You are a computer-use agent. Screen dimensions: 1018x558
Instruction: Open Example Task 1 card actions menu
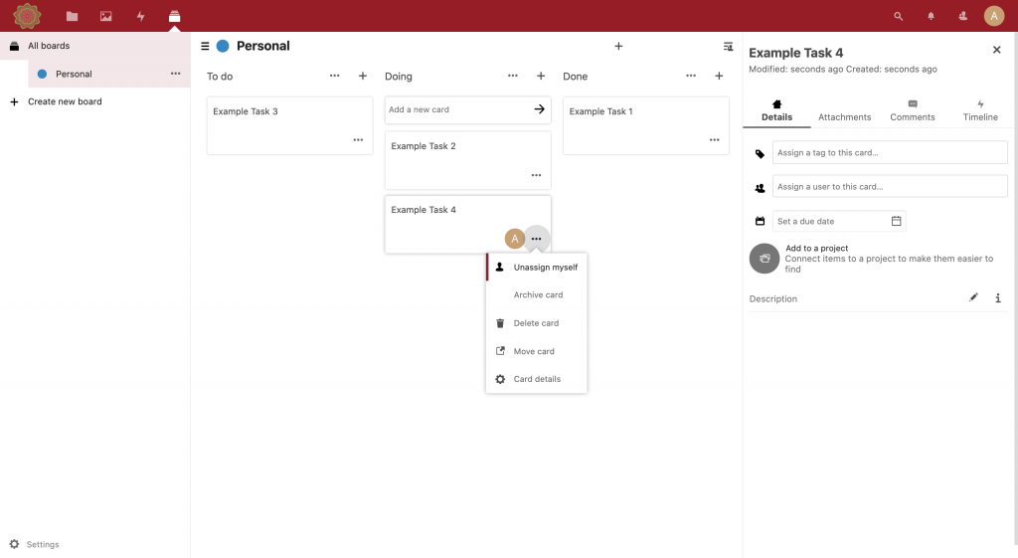point(714,139)
